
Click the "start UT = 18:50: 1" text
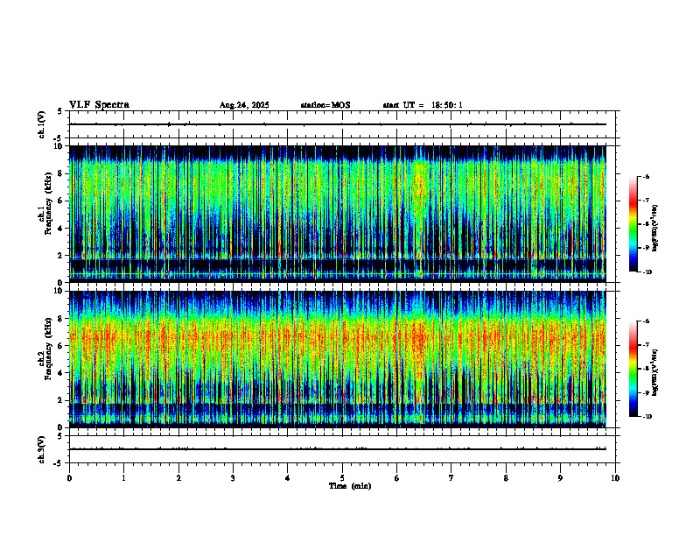pos(423,105)
